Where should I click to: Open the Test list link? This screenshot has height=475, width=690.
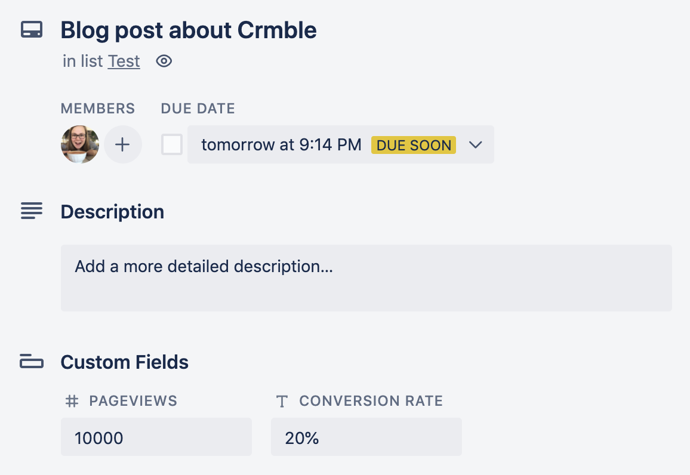click(124, 61)
